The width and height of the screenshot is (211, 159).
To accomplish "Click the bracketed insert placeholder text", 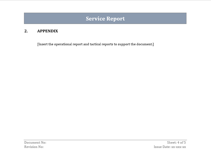I will point(95,44).
